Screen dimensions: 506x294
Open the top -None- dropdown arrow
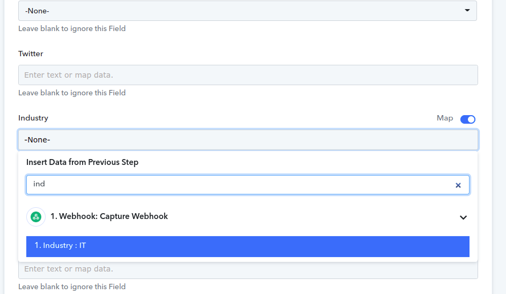click(x=467, y=10)
